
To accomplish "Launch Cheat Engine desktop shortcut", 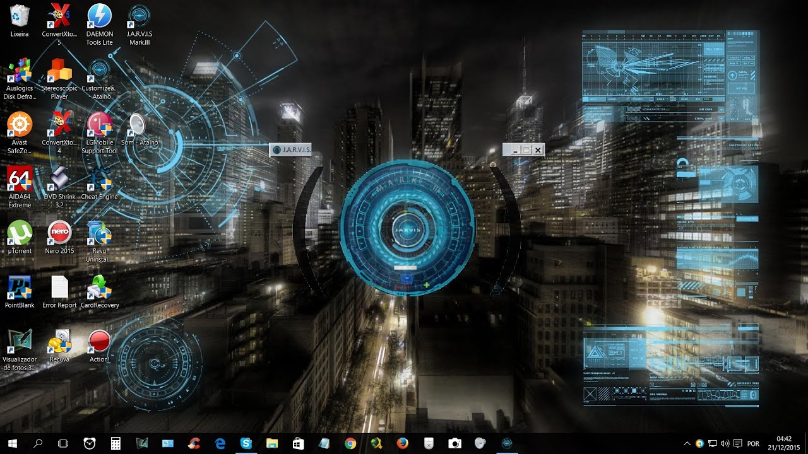I will pos(99,184).
